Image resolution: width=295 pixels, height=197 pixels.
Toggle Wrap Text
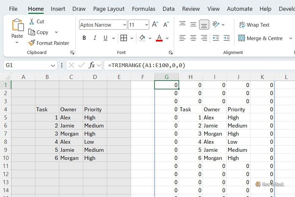[254, 25]
